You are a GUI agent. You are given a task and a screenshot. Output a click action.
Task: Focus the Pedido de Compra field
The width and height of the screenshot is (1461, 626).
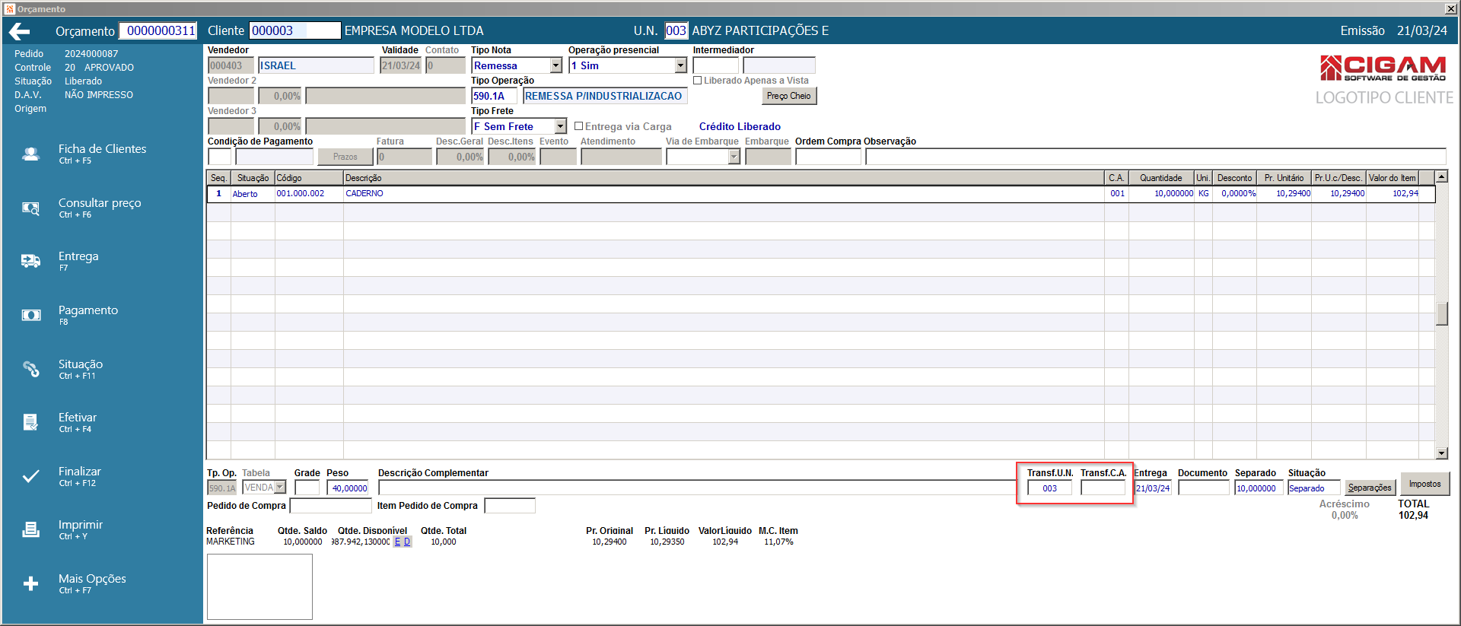330,506
